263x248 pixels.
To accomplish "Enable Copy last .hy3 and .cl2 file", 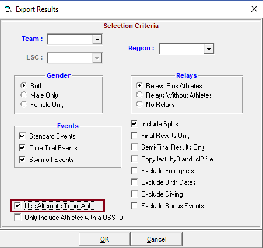I will tap(134, 159).
